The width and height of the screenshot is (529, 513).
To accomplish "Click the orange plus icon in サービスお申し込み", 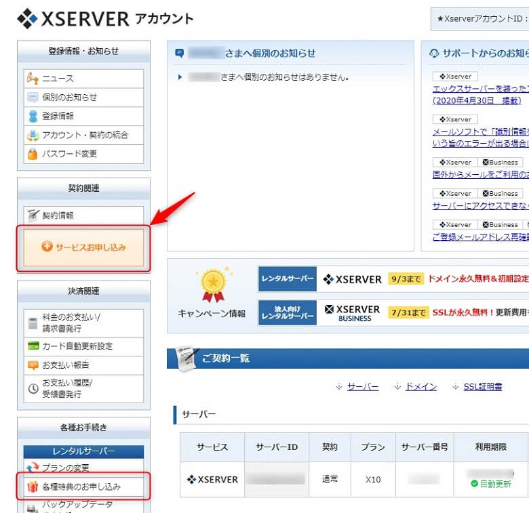I will [47, 247].
